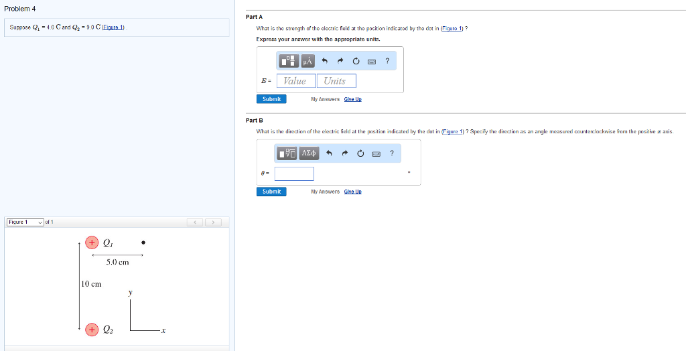Click 'Express your answer with the appropriate units'
686x351 pixels.
click(x=318, y=40)
